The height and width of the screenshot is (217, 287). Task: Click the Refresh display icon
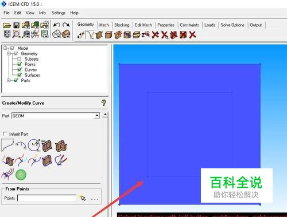(45, 34)
